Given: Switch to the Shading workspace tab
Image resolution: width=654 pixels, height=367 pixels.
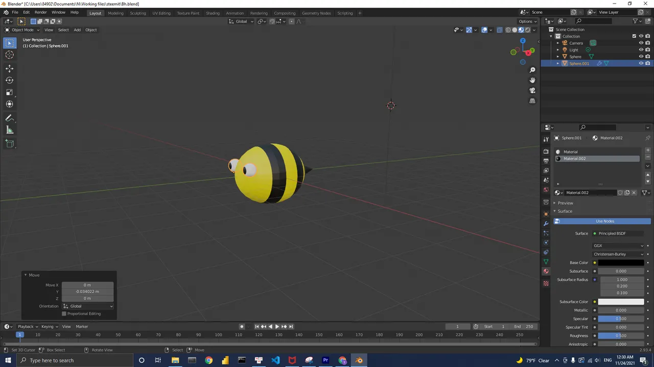Looking at the screenshot, I should pyautogui.click(x=213, y=13).
